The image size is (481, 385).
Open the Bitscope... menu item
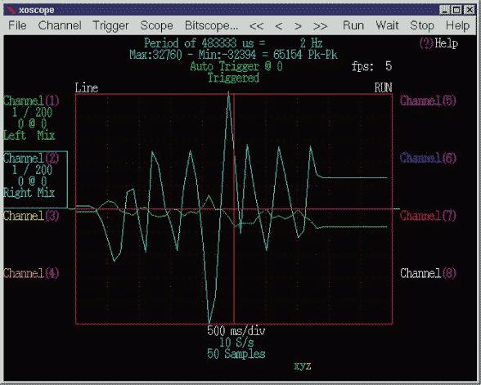(x=211, y=26)
